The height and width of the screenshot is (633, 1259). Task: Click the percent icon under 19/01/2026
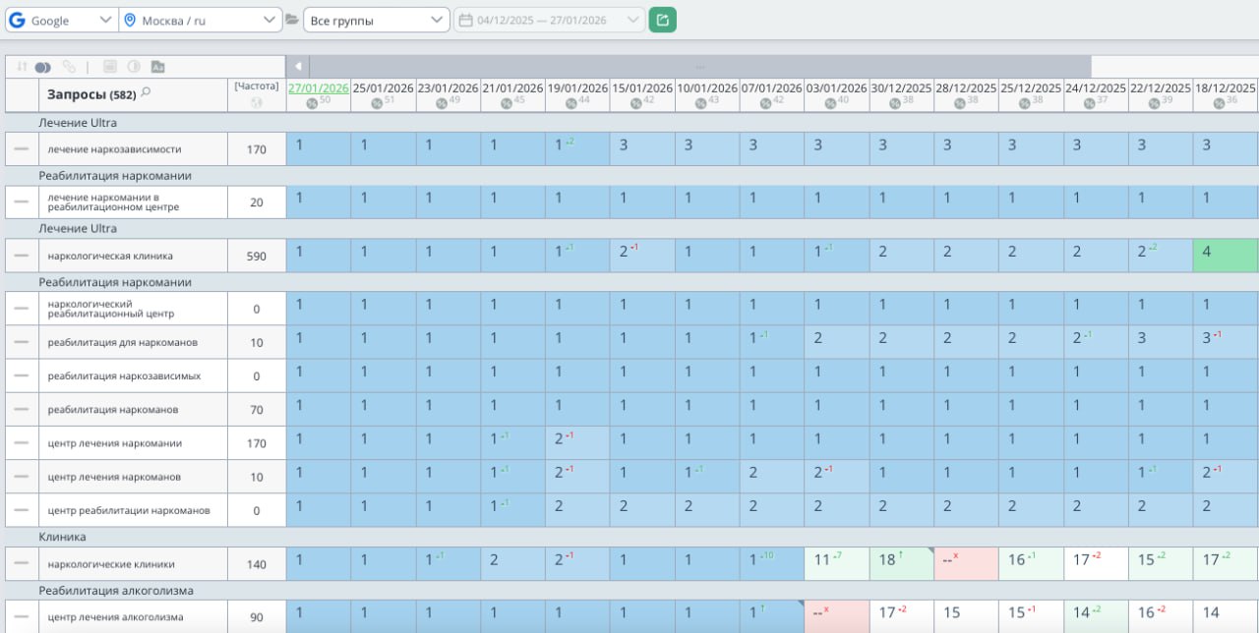click(x=571, y=102)
